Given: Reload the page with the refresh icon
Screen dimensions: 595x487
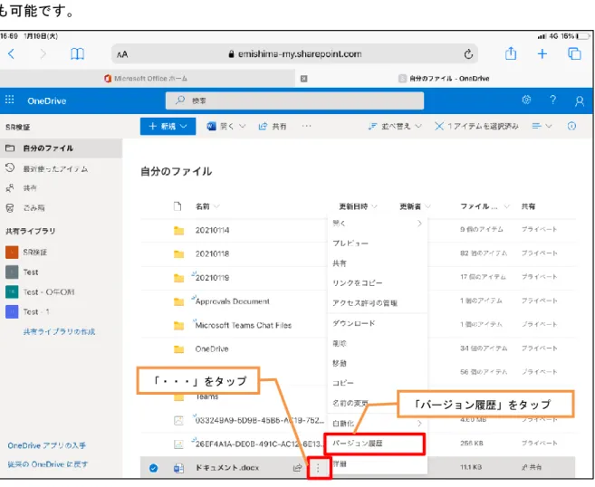Looking at the screenshot, I should 468,54.
